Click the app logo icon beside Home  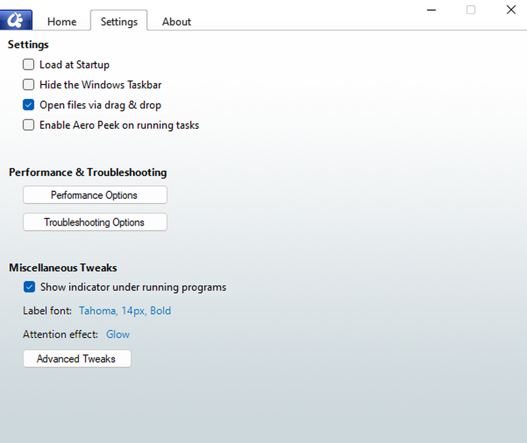pos(16,20)
